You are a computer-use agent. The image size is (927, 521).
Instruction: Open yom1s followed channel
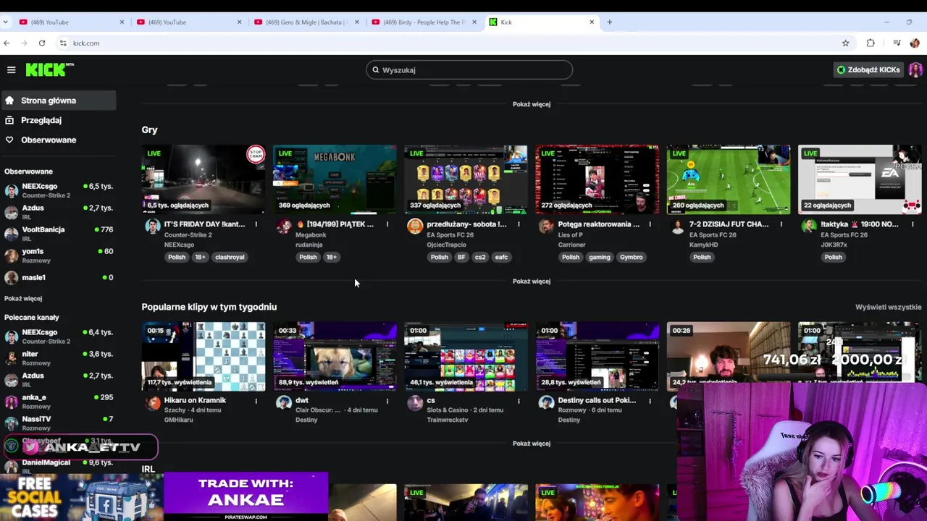coord(58,255)
